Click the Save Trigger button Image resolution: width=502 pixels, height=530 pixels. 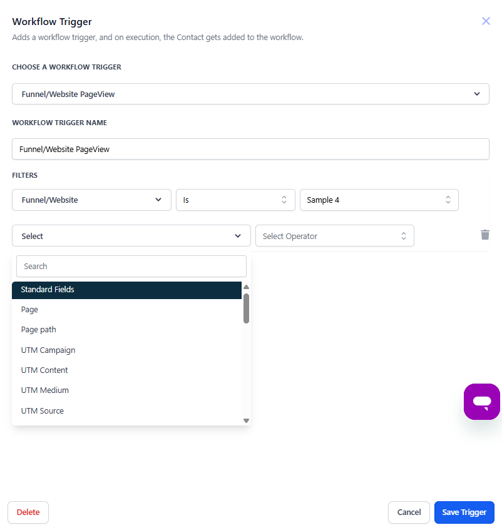pyautogui.click(x=464, y=512)
